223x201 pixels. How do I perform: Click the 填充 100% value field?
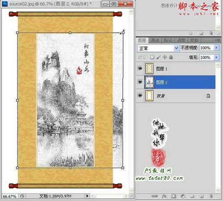[x=207, y=57]
